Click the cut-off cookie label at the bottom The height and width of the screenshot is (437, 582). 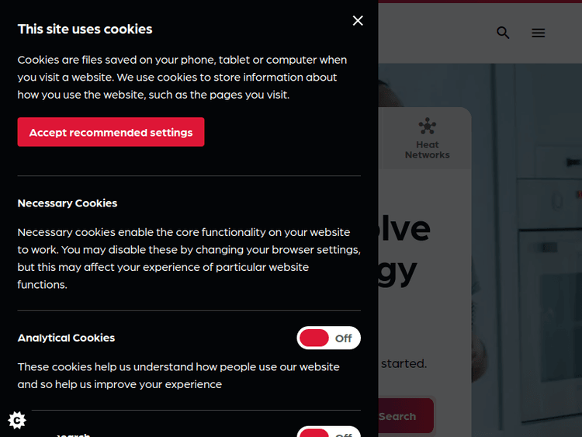pos(73,434)
